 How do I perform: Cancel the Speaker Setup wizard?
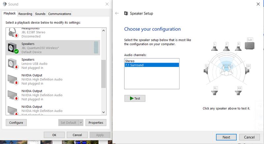(249, 137)
